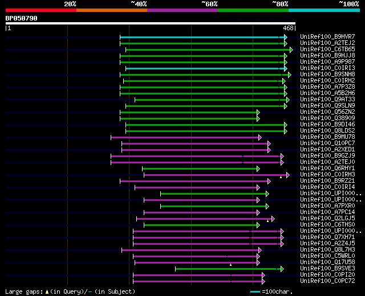Click the arrowhead ending the Q6RHY1 alignment
Viewport: 365px width, 296px height.
pos(258,169)
